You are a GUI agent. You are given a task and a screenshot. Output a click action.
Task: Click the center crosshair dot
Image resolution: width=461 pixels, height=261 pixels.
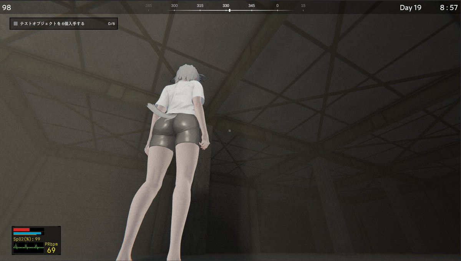(229, 130)
